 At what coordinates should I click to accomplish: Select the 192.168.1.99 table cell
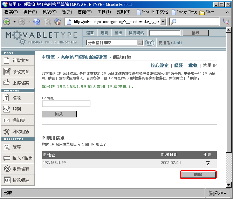point(54,163)
